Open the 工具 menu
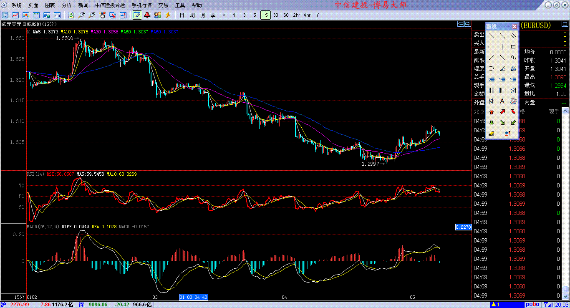570x308 pixels. click(180, 5)
